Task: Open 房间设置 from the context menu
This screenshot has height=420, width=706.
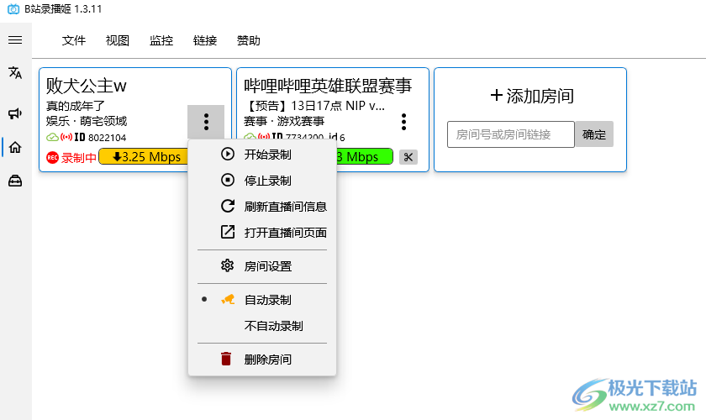Action: pyautogui.click(x=262, y=266)
